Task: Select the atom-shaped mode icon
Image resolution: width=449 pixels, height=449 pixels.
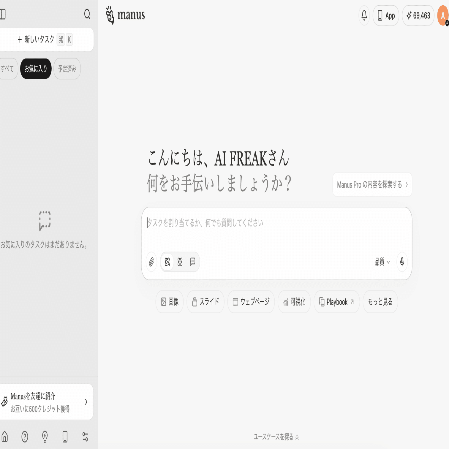Action: tap(180, 262)
